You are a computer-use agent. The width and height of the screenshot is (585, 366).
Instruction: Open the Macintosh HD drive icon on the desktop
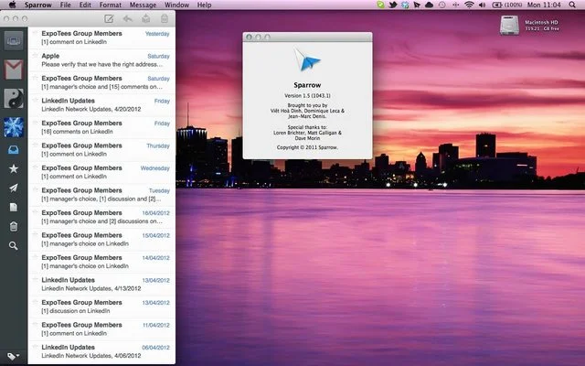pyautogui.click(x=509, y=26)
